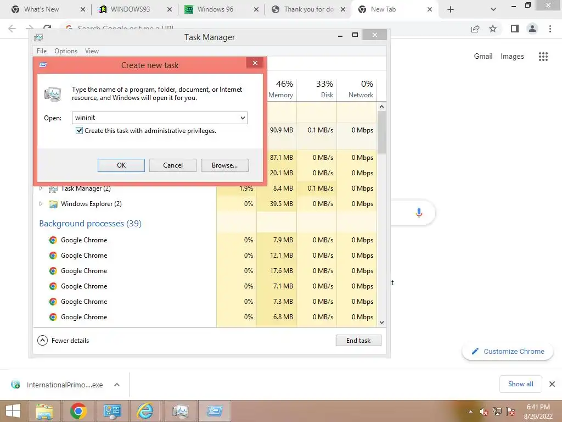Open the Chrome three-dot menu
This screenshot has height=422, width=562.
pos(550,29)
